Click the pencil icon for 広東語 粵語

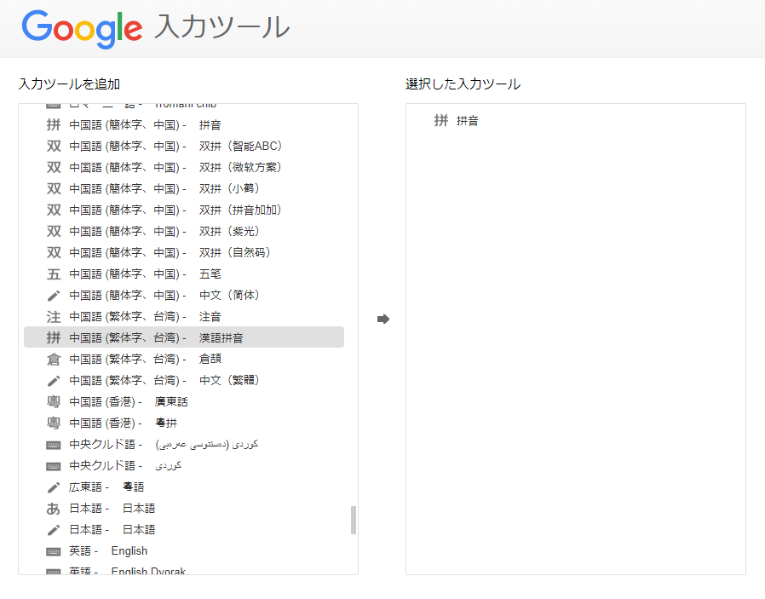point(54,487)
